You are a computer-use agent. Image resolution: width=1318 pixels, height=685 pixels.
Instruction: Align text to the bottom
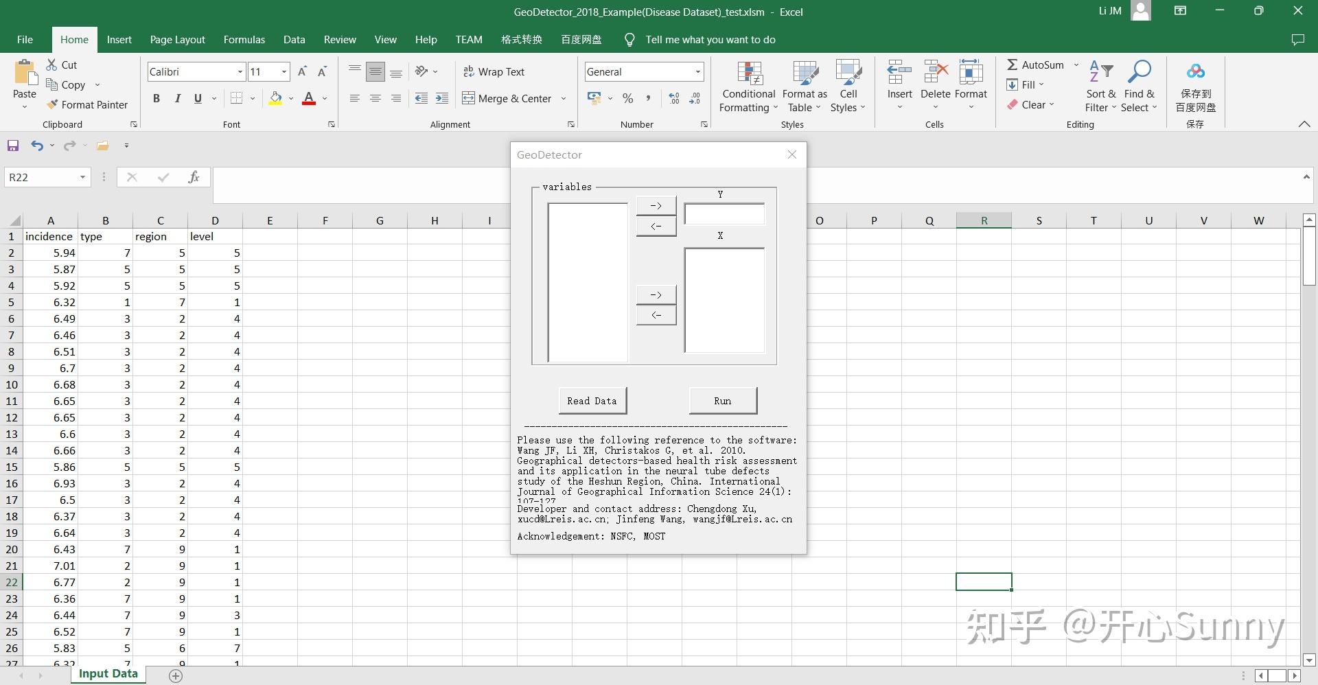coord(396,71)
